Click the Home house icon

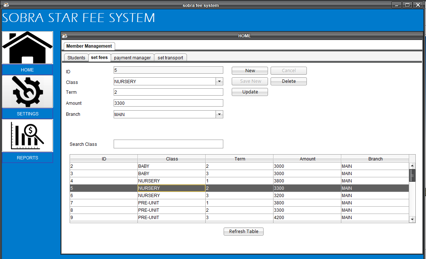27,48
